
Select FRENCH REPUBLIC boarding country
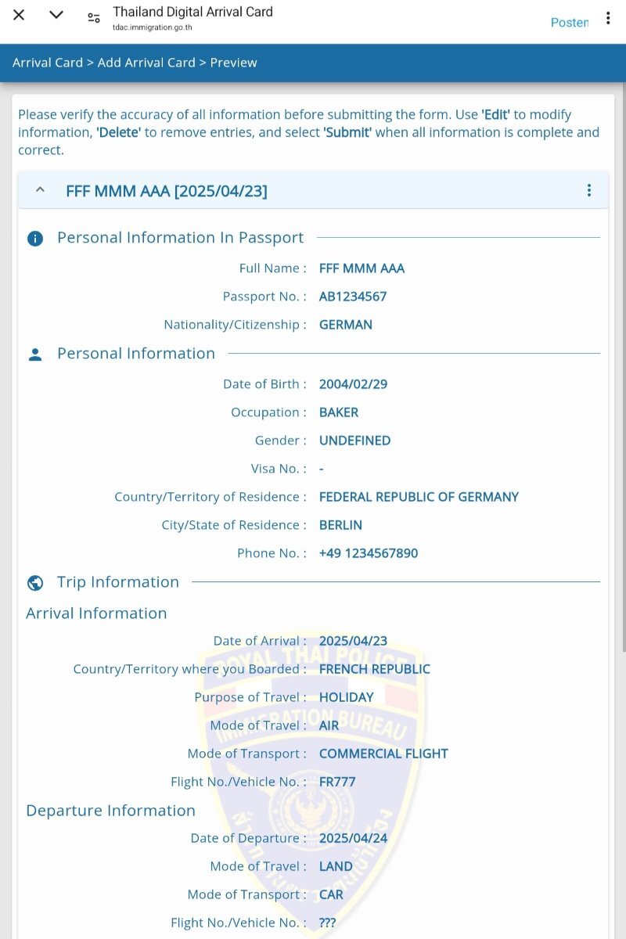(x=375, y=669)
